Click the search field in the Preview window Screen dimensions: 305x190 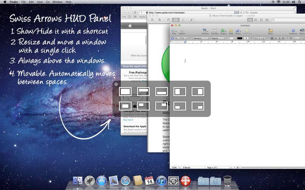tap(289, 20)
